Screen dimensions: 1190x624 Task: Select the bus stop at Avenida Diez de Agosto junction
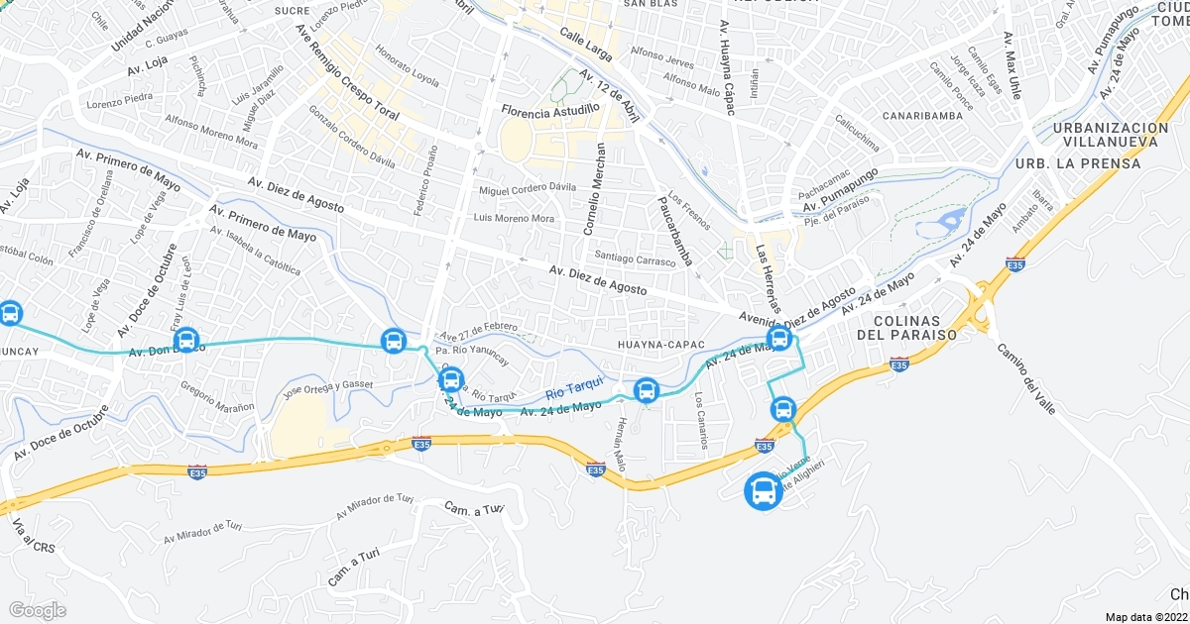pyautogui.click(x=779, y=339)
